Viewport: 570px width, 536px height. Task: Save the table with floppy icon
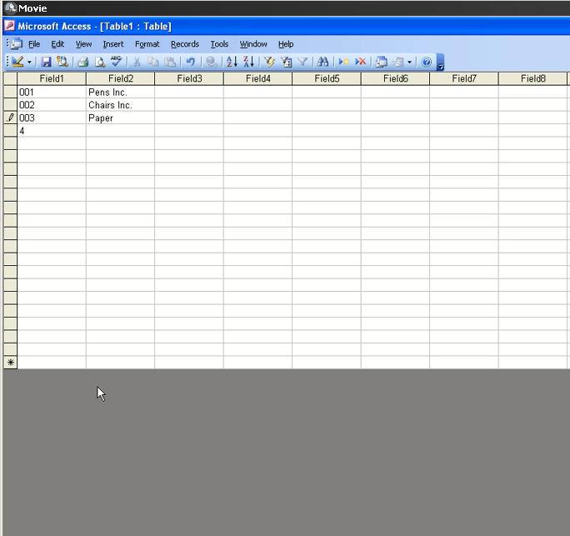click(46, 62)
